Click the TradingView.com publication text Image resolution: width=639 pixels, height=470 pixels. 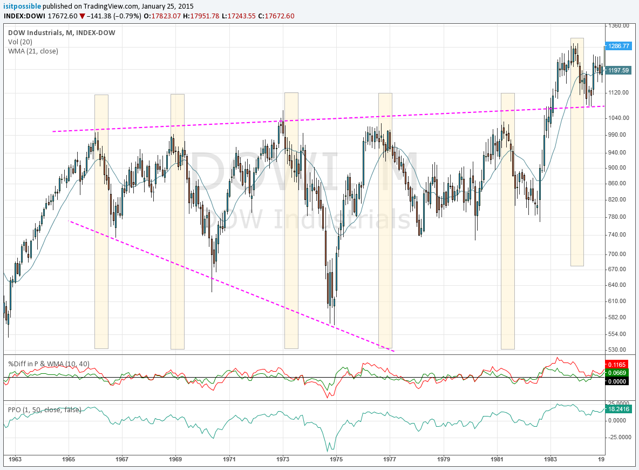111,6
